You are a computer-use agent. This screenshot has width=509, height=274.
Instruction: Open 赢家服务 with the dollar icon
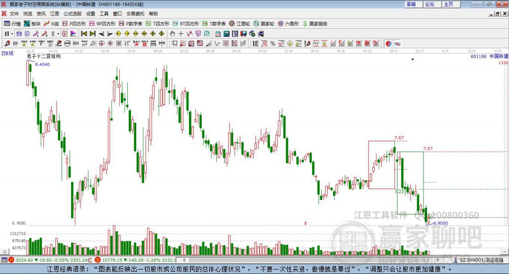(x=315, y=24)
